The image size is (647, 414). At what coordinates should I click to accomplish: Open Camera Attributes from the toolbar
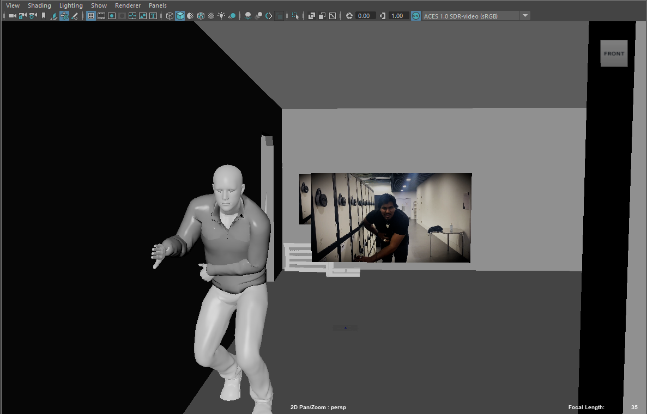click(33, 16)
